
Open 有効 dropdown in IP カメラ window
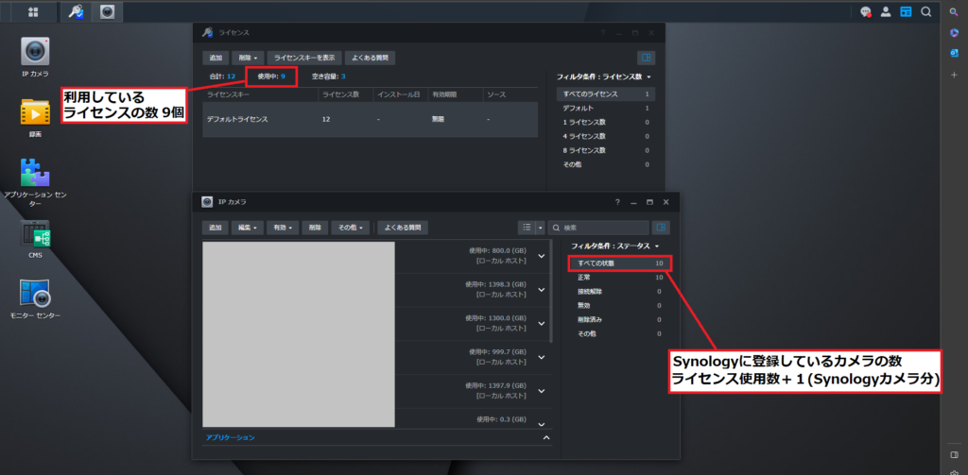tap(283, 228)
